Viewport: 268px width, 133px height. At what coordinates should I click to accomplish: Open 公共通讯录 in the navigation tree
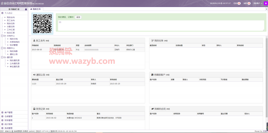click(x=15, y=63)
